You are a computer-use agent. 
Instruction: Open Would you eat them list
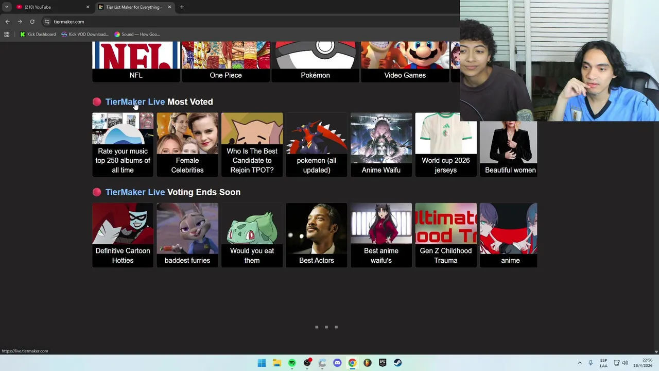[252, 235]
